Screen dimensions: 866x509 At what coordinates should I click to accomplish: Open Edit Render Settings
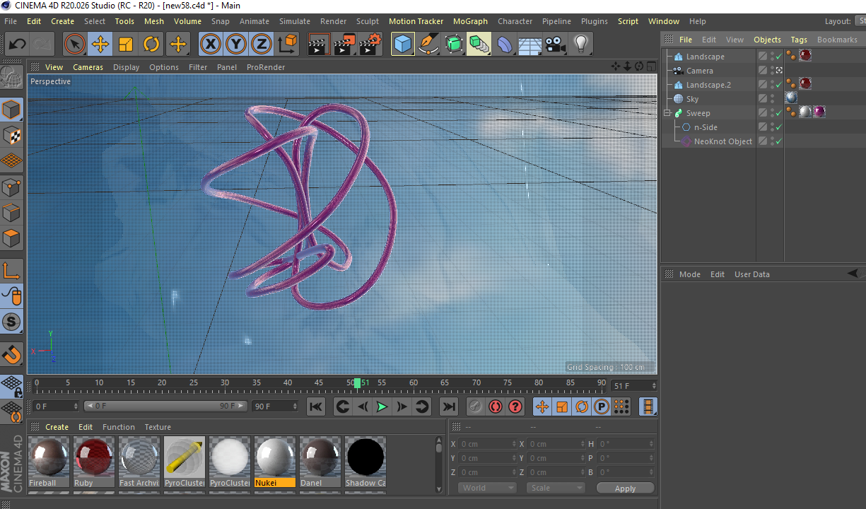pos(370,45)
